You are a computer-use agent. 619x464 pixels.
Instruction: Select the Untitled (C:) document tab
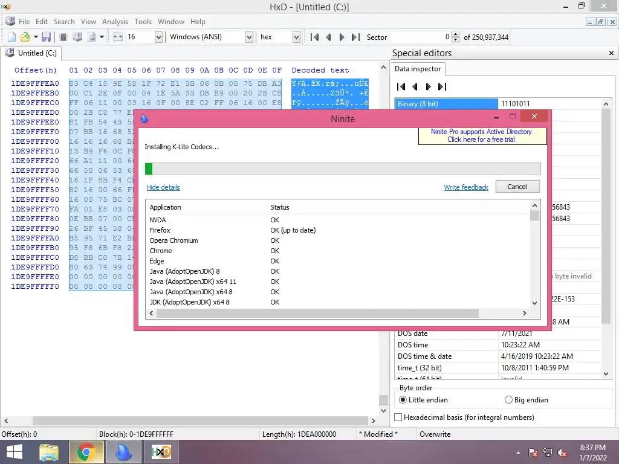tap(31, 53)
